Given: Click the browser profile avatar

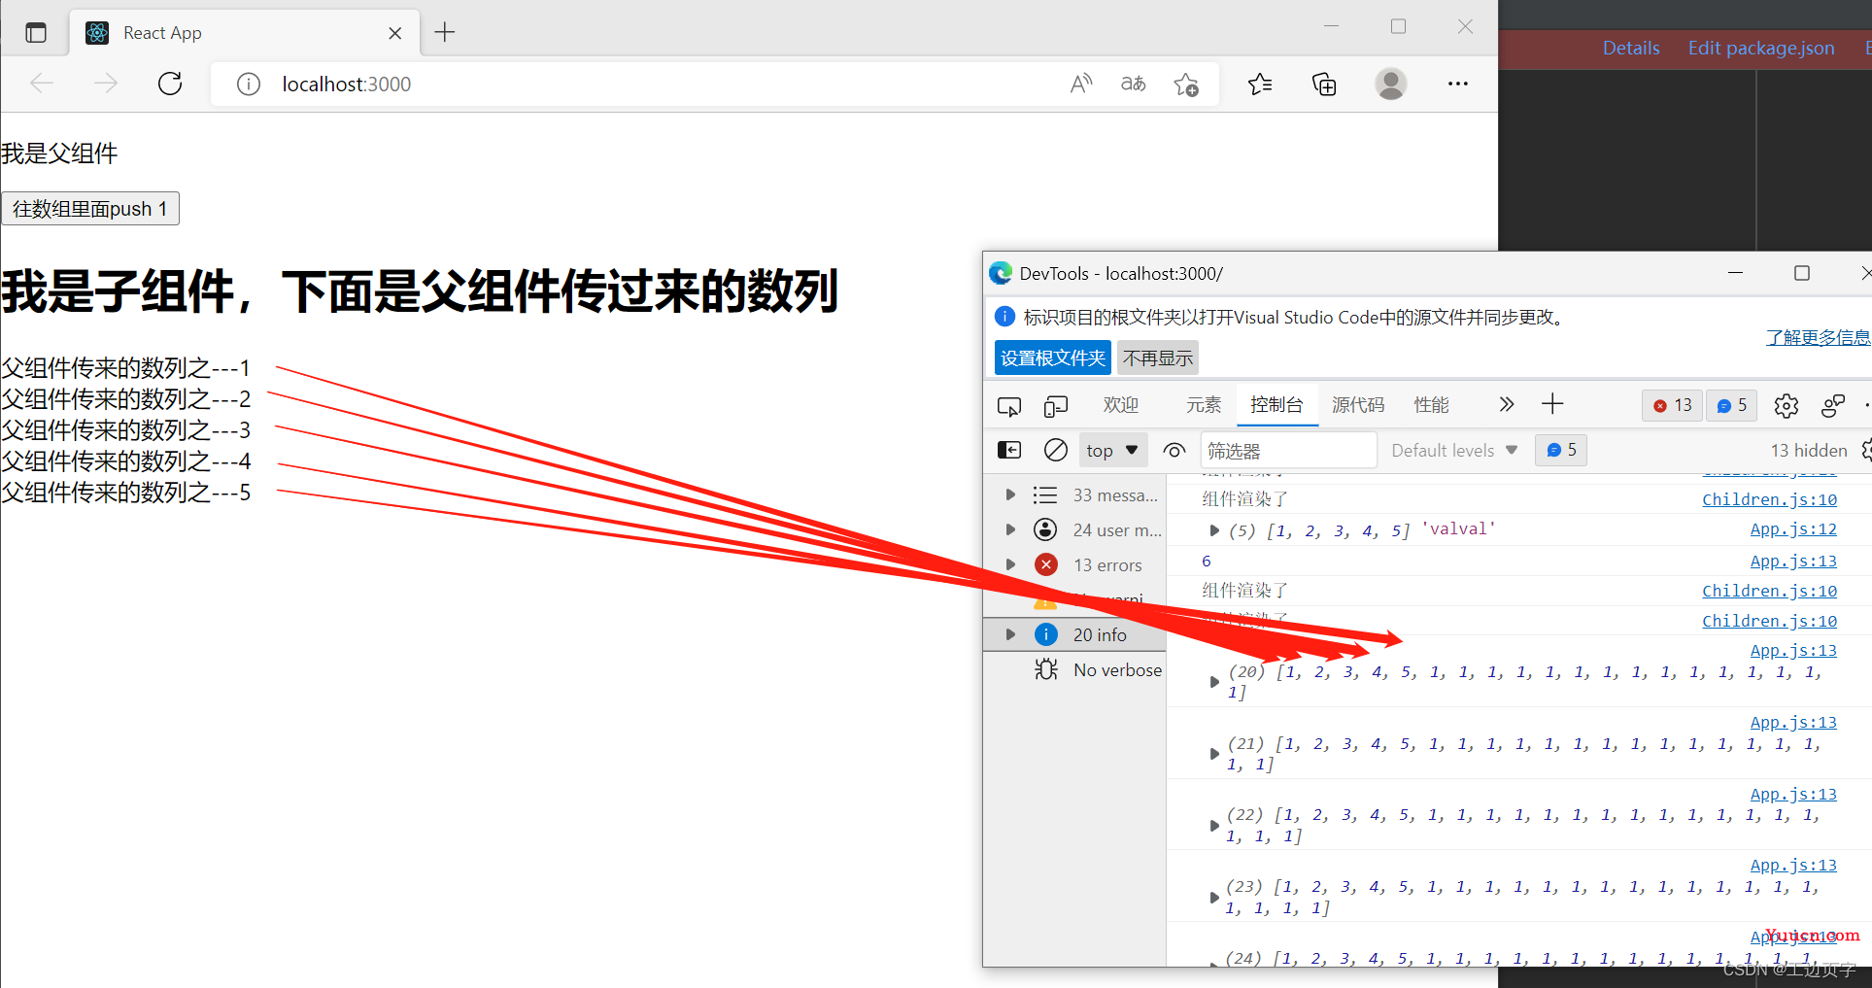Looking at the screenshot, I should pyautogui.click(x=1391, y=85).
